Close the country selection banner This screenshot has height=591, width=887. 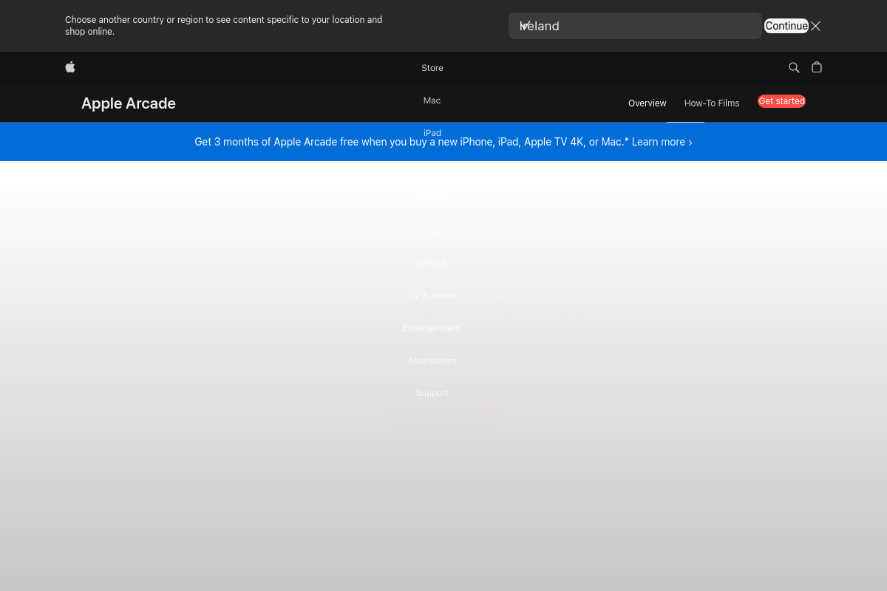815,26
